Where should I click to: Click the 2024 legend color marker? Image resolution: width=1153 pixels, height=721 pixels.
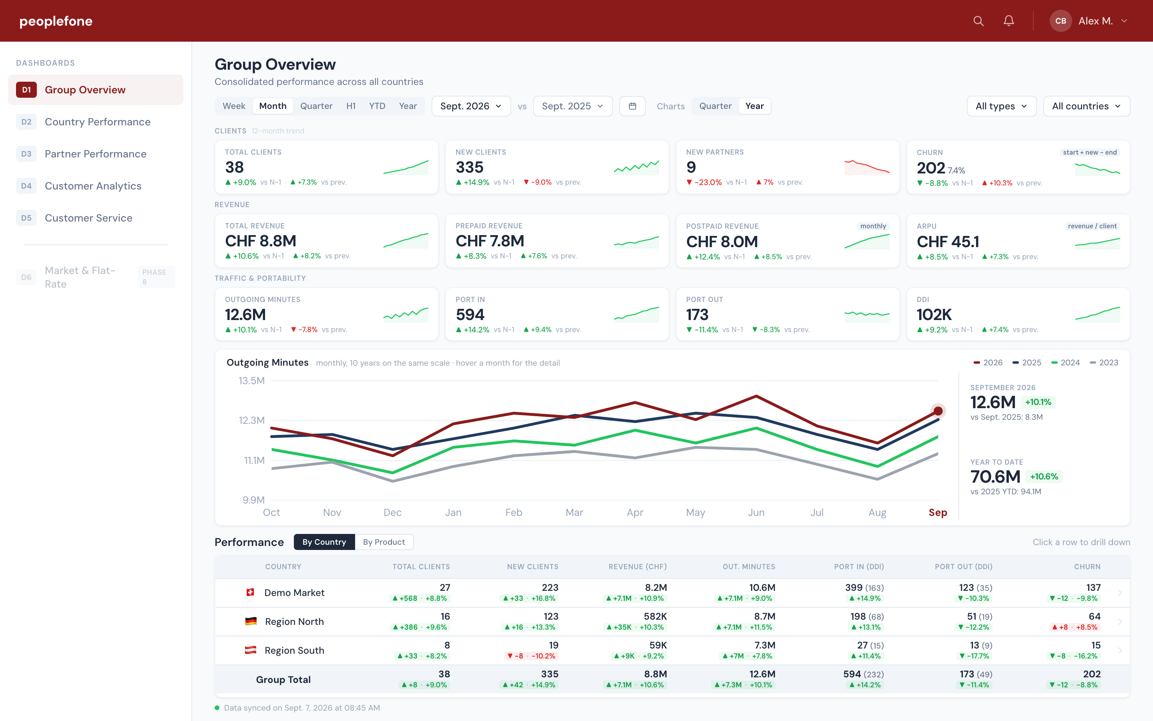click(x=1055, y=363)
